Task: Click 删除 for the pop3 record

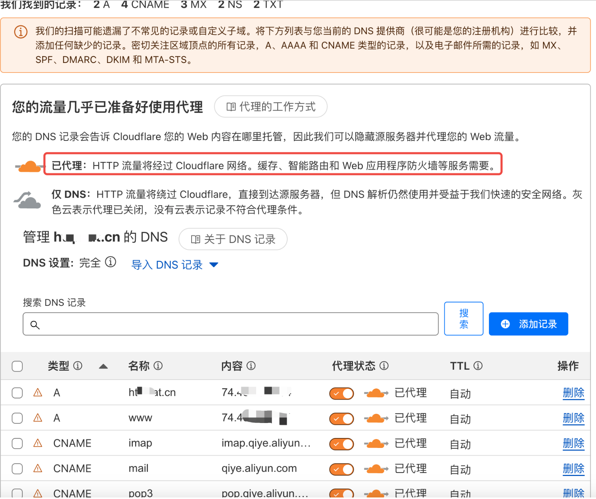Action: [x=573, y=493]
